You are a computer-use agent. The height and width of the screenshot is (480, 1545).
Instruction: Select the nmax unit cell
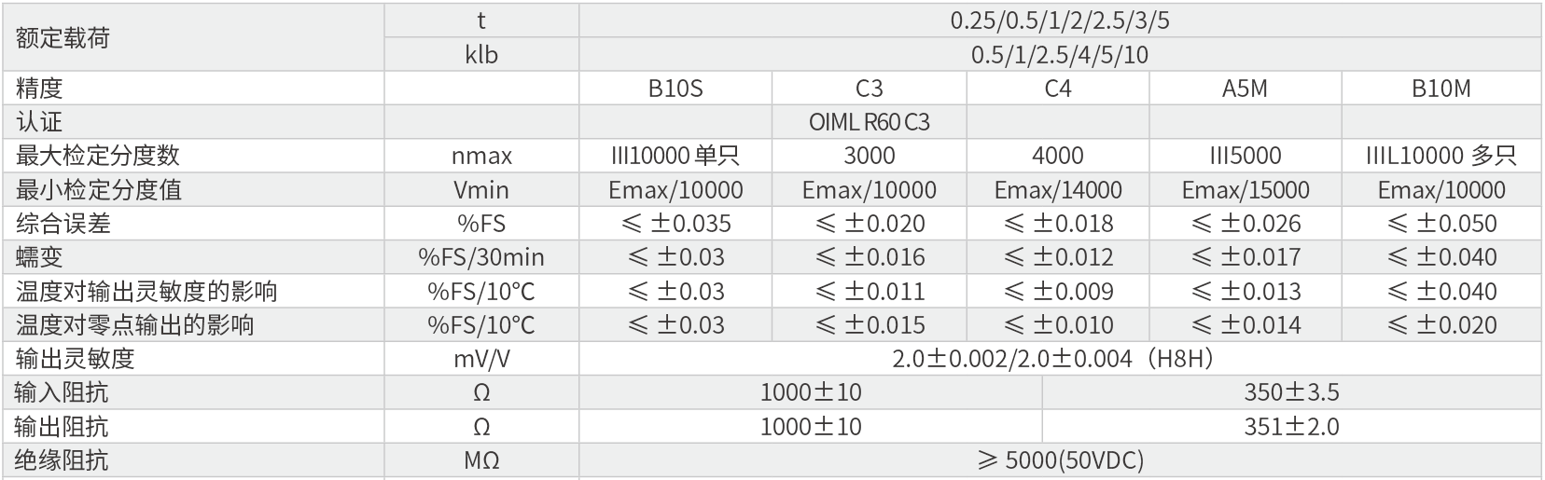481,156
